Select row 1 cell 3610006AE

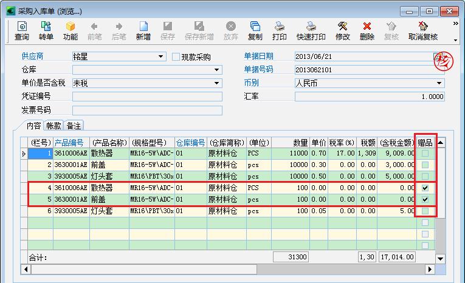click(x=71, y=153)
